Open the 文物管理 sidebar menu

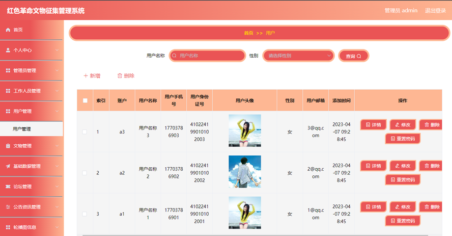(x=32, y=146)
